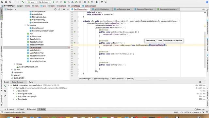
Task: Open the Terminal tool window
Action: click(x=31, y=109)
